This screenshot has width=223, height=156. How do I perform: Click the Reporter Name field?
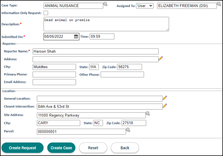point(95,51)
